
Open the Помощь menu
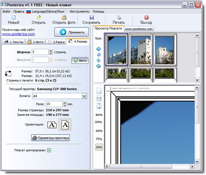[98, 11]
